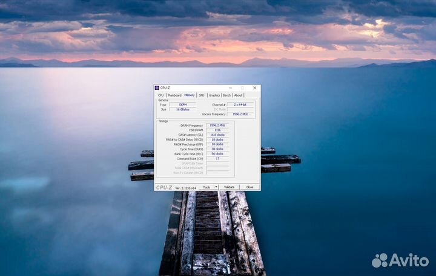Switch to the CPU tab
The height and width of the screenshot is (276, 436).
(160, 95)
